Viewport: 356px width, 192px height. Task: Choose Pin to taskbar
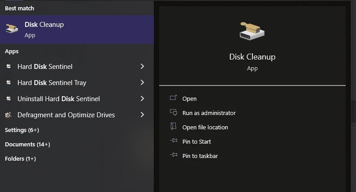tap(200, 156)
